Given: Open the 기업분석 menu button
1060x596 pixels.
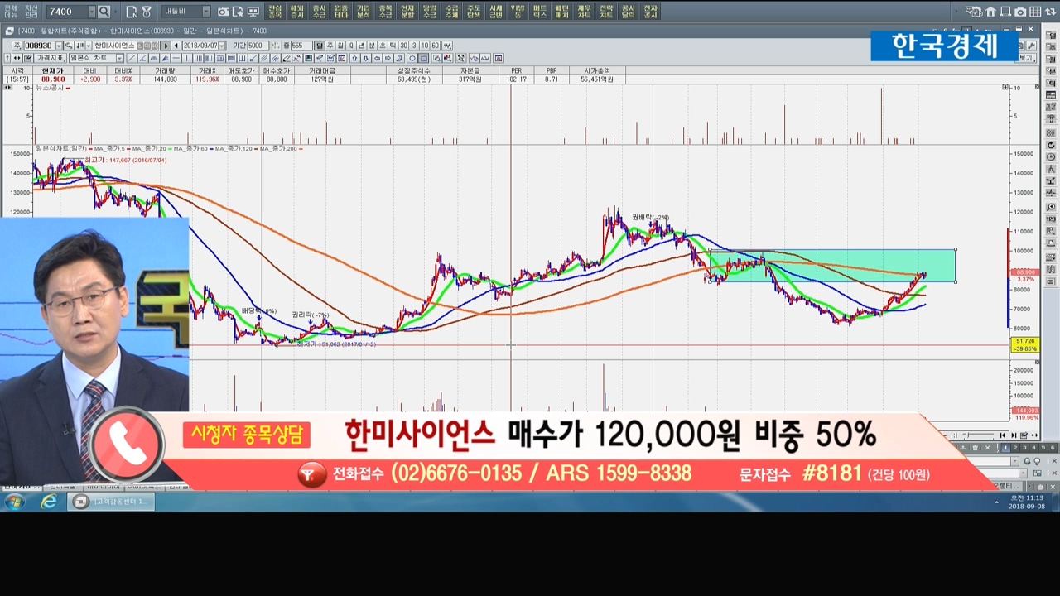Looking at the screenshot, I should tap(364, 12).
